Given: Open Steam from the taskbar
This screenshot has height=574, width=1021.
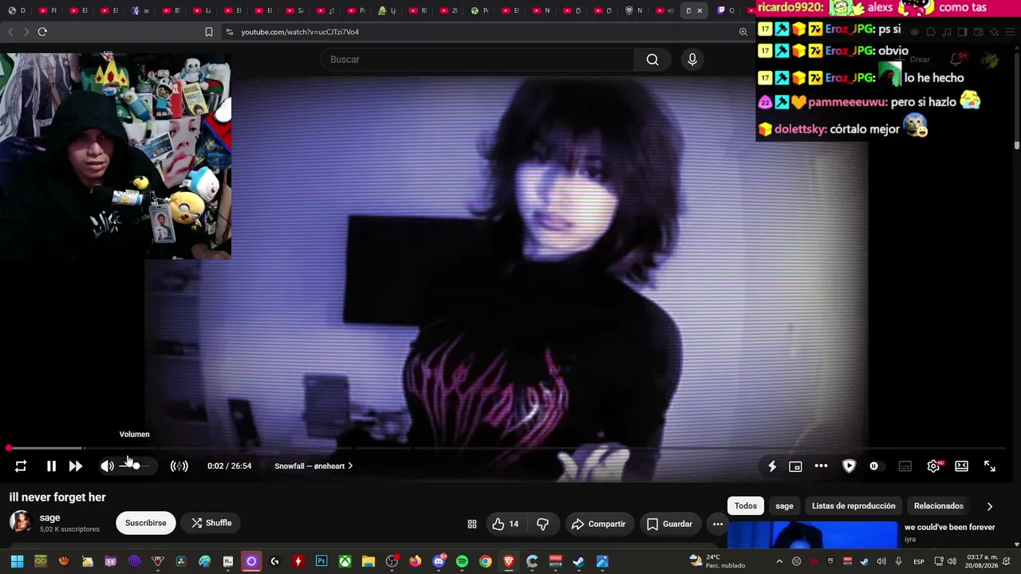Looking at the screenshot, I should 579,561.
